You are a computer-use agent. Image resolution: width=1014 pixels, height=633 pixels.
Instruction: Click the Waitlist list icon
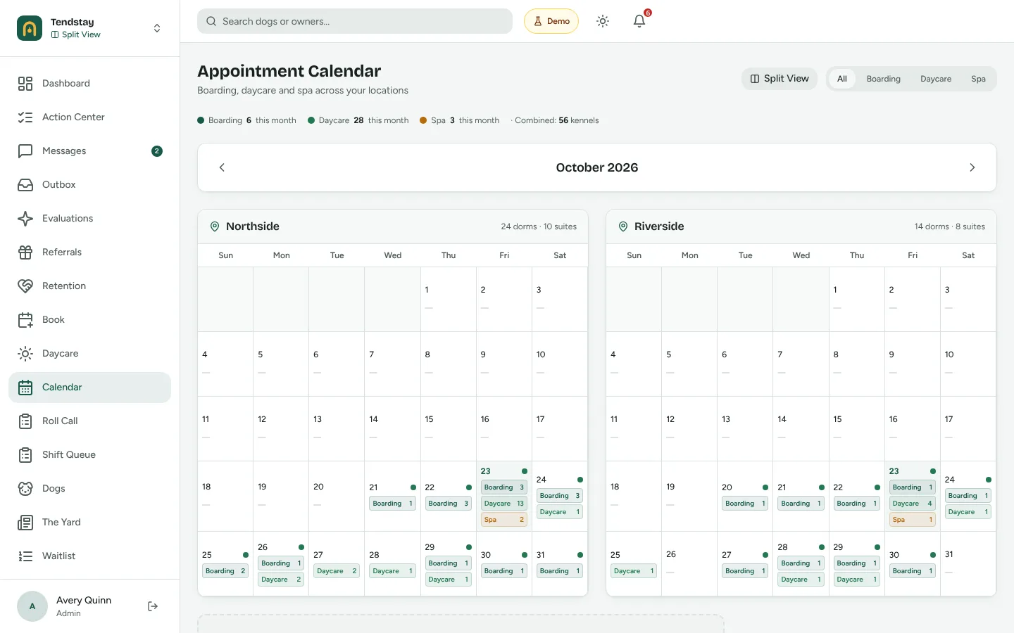tap(25, 556)
